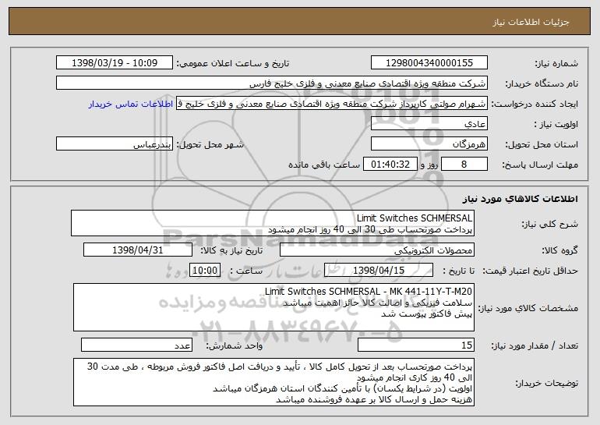Screen dimensions: 600x425
Task: Click the label گروه کالا
Action: coord(559,250)
